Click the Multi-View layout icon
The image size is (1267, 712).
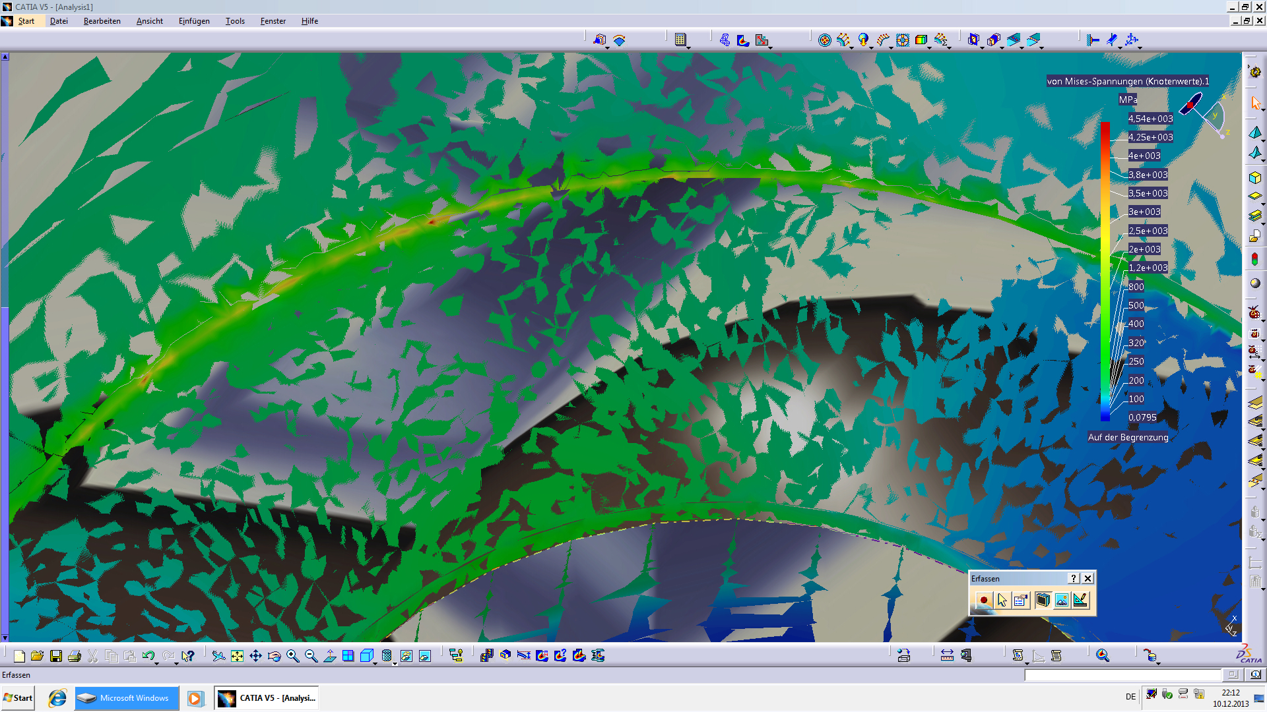[x=348, y=656]
